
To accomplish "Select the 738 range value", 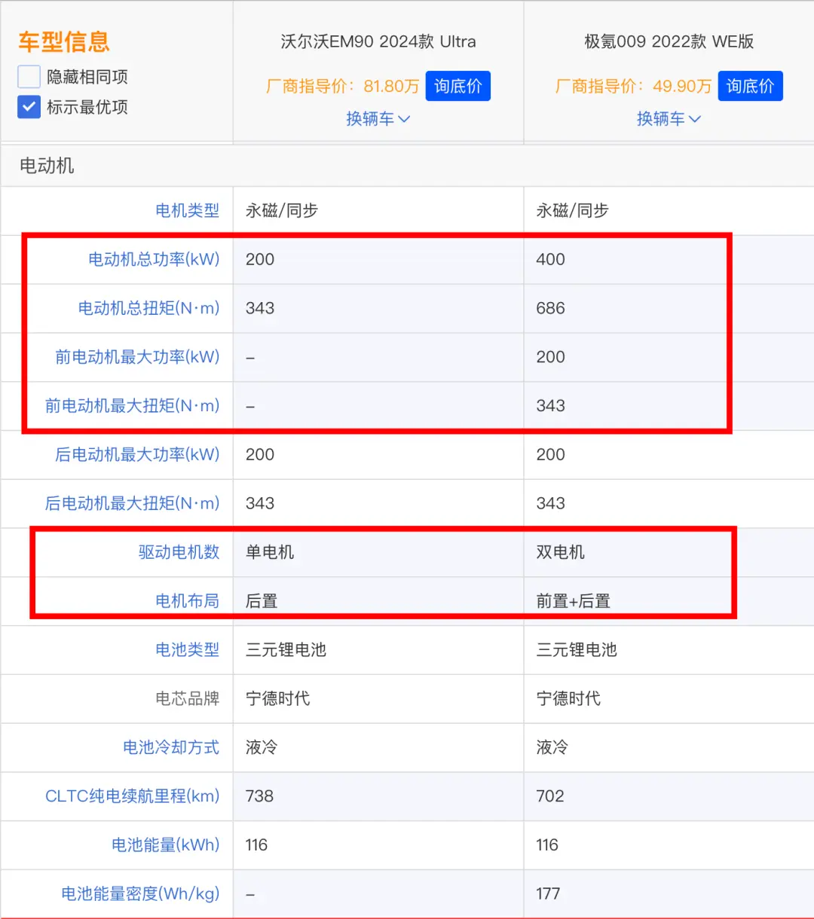I will pyautogui.click(x=260, y=796).
